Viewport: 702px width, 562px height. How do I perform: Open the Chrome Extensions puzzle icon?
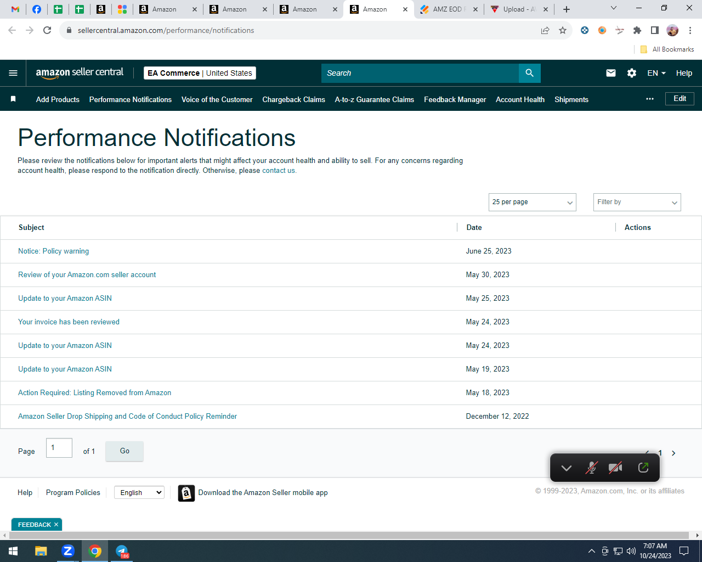tap(637, 30)
